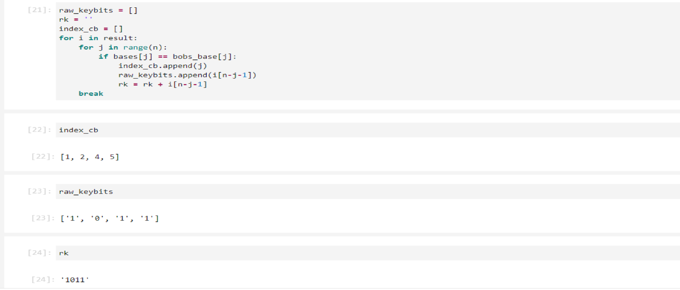Select the rk input cell
Image resolution: width=680 pixels, height=290 pixels.
63,253
